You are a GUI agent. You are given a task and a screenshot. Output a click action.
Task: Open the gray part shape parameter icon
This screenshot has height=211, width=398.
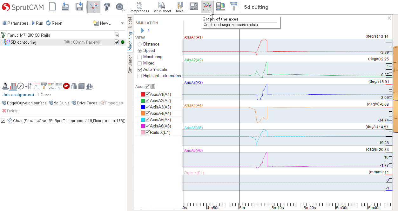(x=74, y=86)
